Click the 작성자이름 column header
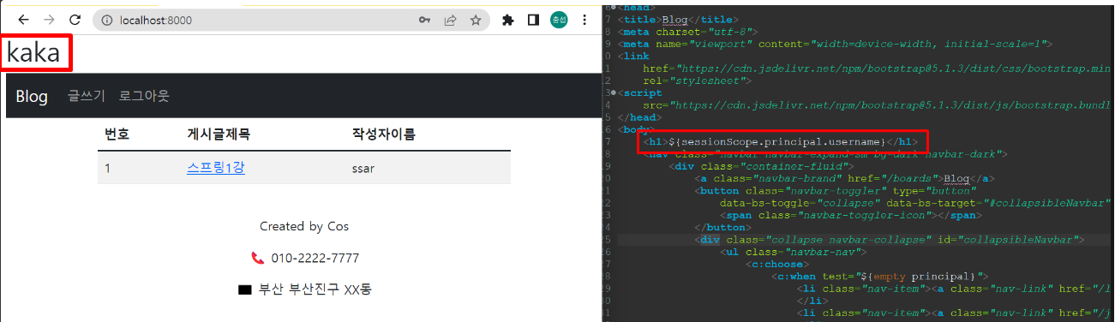 384,134
